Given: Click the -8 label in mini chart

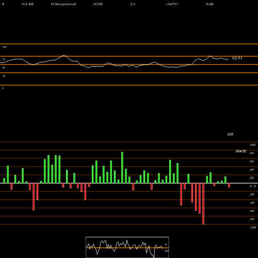Looking at the screenshot, I should click(x=166, y=245).
